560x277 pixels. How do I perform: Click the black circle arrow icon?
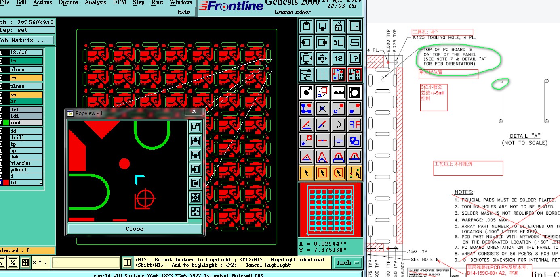tap(306, 92)
